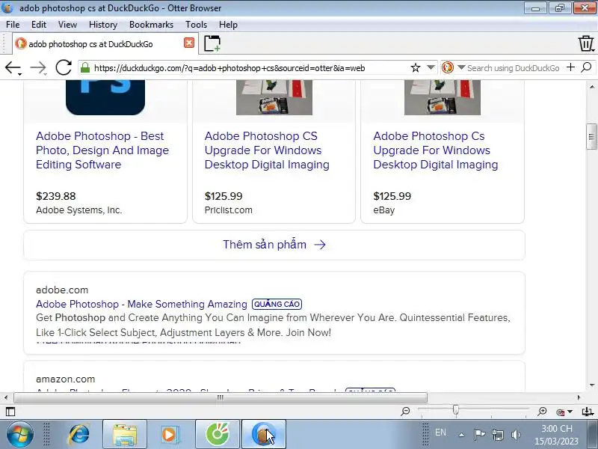Open the Edit menu
Screen dimensions: 598x449
click(x=39, y=25)
